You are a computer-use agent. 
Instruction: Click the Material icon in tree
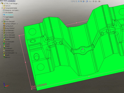[4, 10]
